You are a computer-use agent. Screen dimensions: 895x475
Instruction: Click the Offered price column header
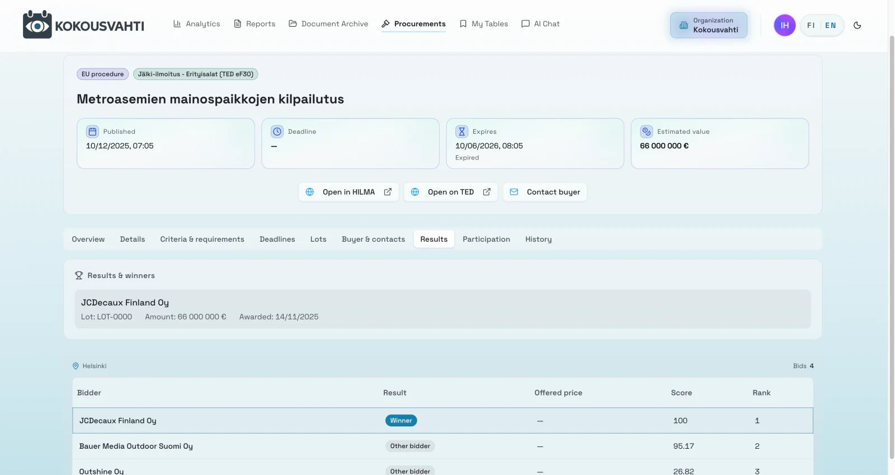pos(558,393)
